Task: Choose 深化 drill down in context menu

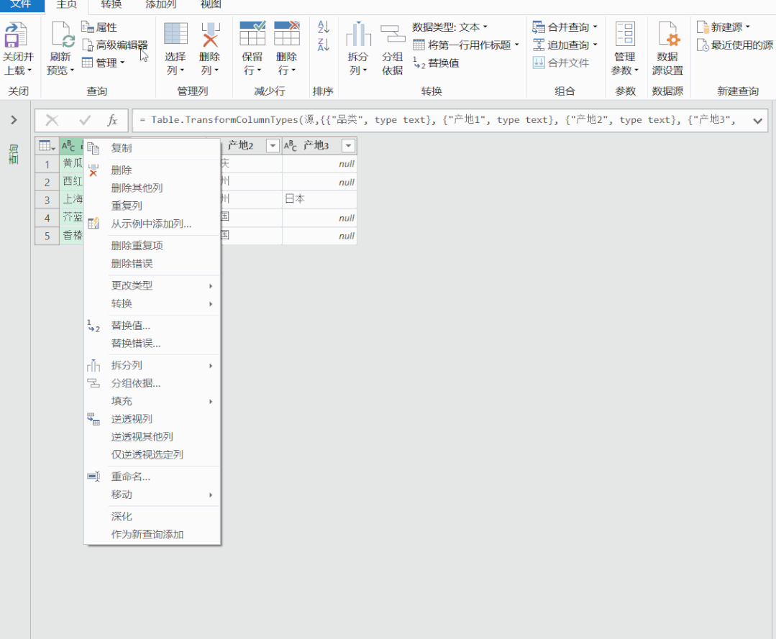Action: pos(152,516)
